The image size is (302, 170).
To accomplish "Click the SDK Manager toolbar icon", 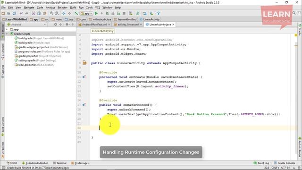I will (x=151, y=13).
